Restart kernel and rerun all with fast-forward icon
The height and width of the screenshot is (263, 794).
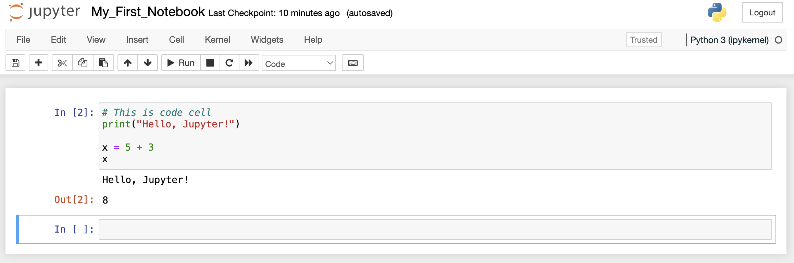(x=249, y=63)
